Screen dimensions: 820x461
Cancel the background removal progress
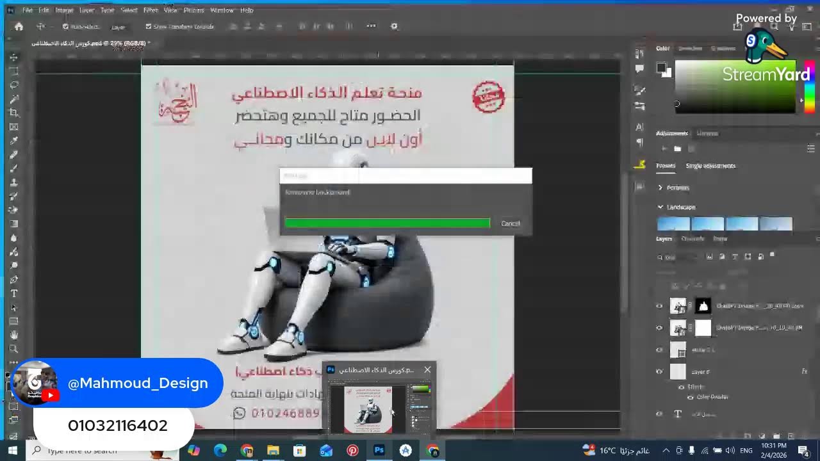511,223
